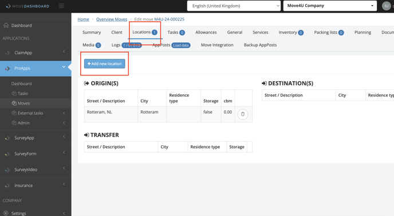Click the Tasks submenu icon

pos(14,93)
